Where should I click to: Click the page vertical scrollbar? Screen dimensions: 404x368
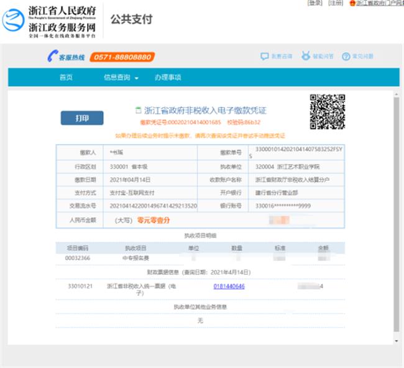pos(397,211)
